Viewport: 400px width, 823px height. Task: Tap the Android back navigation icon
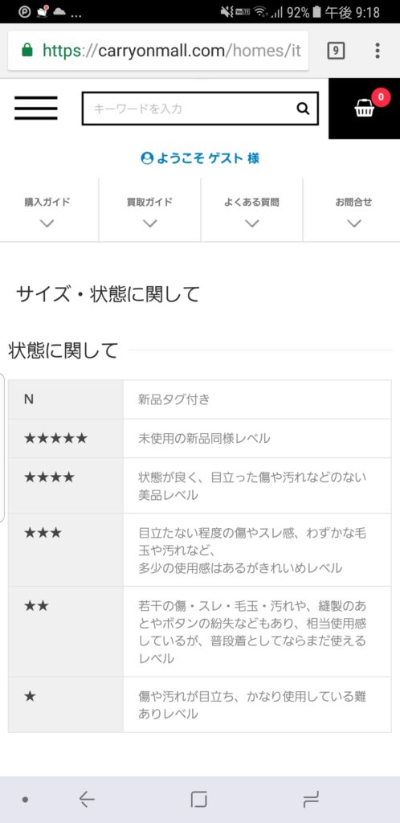point(87,800)
